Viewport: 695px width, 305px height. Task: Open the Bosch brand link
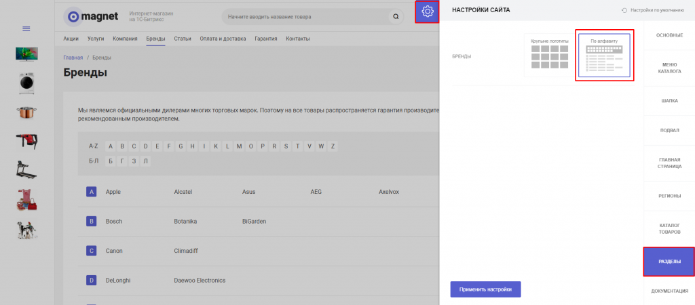point(114,222)
